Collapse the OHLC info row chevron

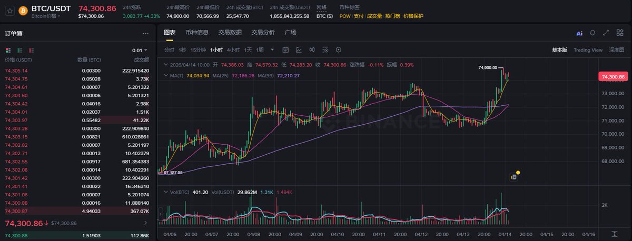click(x=166, y=65)
